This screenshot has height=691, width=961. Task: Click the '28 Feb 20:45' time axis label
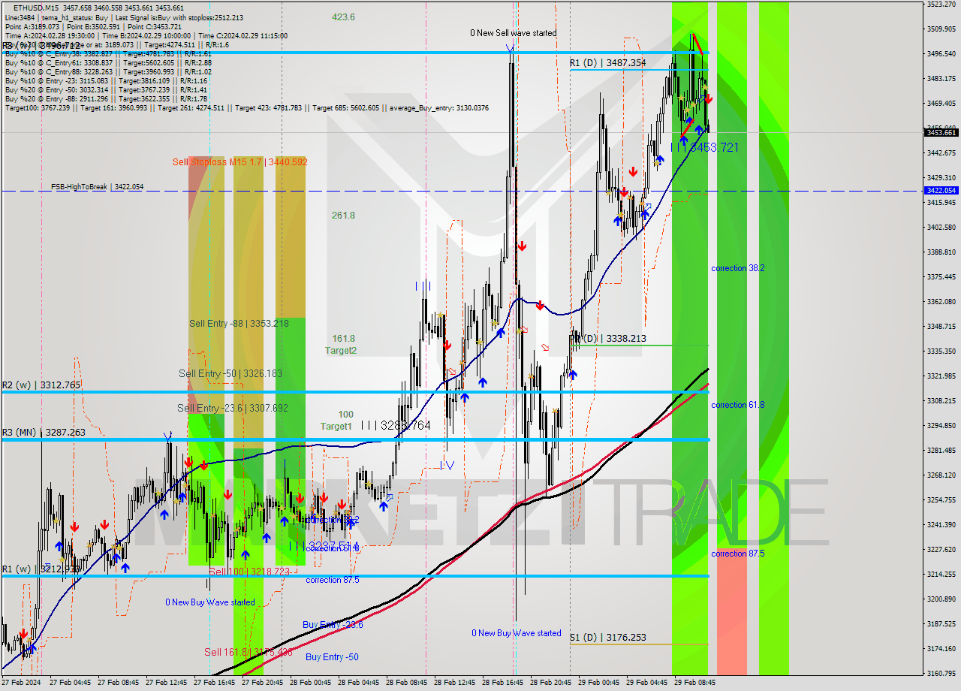pos(551,683)
